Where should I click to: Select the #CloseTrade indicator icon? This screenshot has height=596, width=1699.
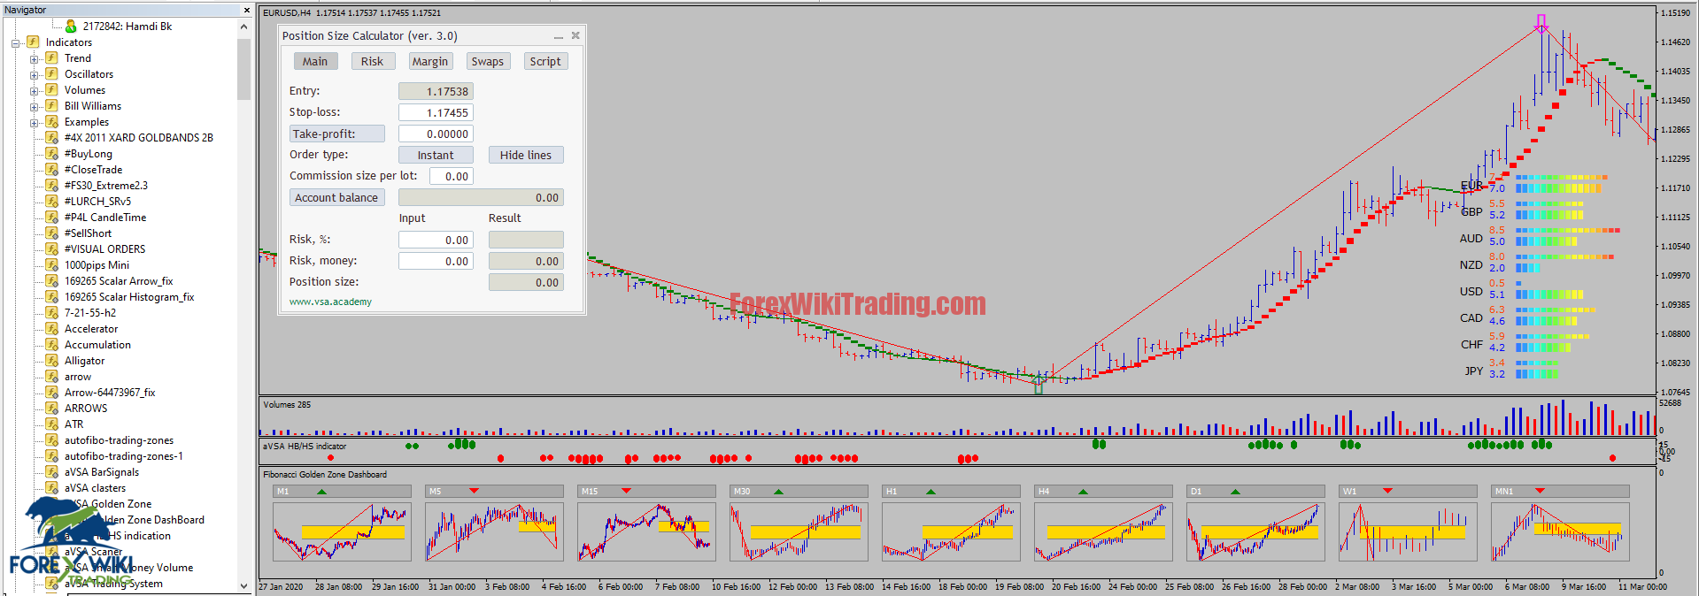tap(52, 170)
